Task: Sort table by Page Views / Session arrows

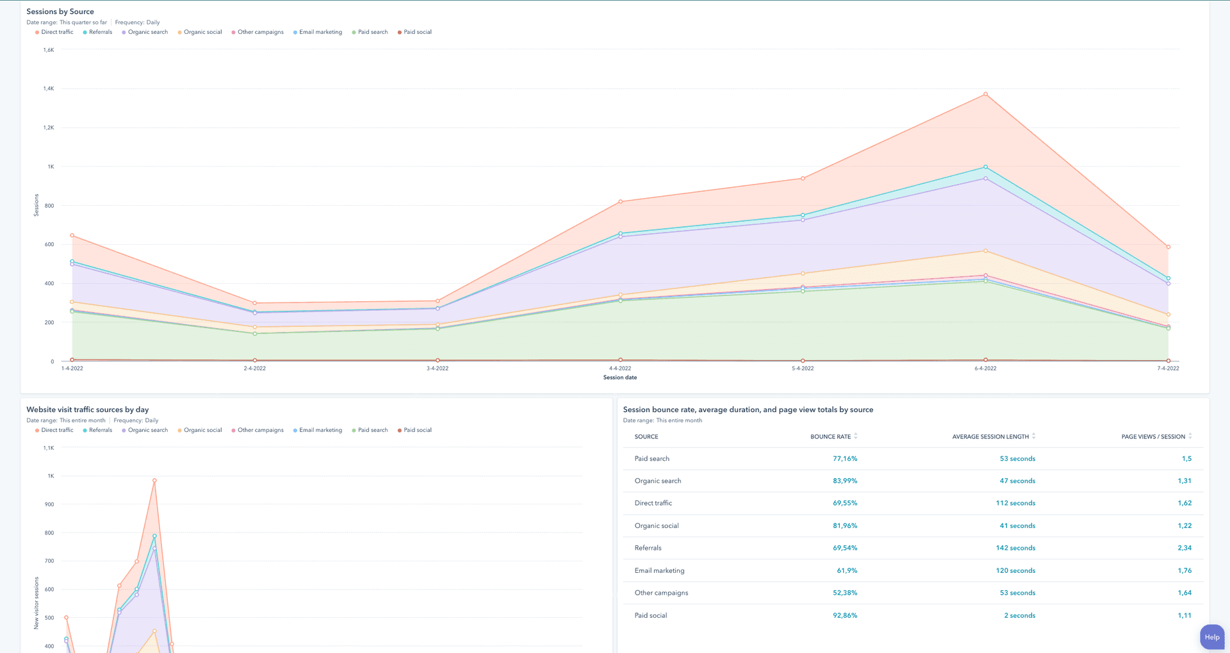Action: tap(1190, 436)
